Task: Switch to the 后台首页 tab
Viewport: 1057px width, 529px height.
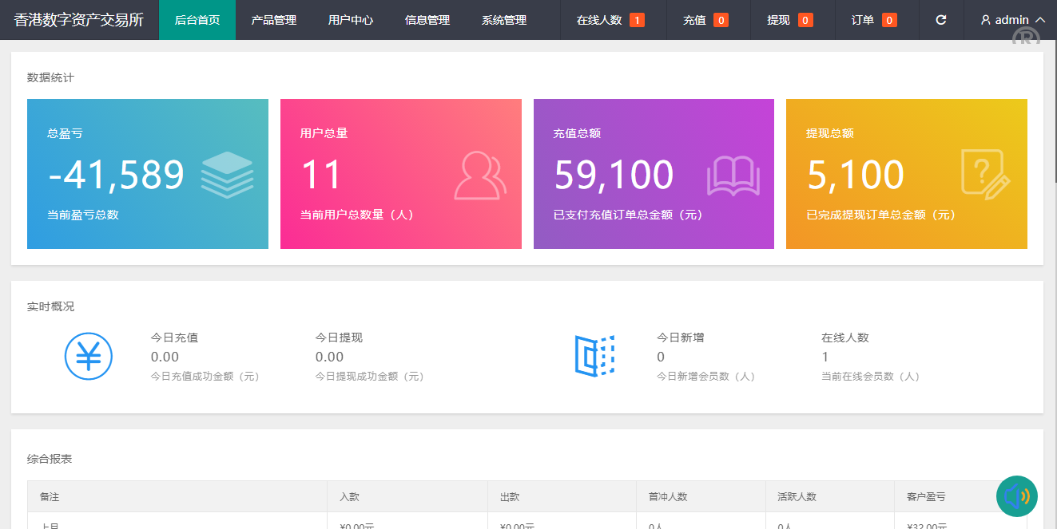Action: pyautogui.click(x=197, y=20)
